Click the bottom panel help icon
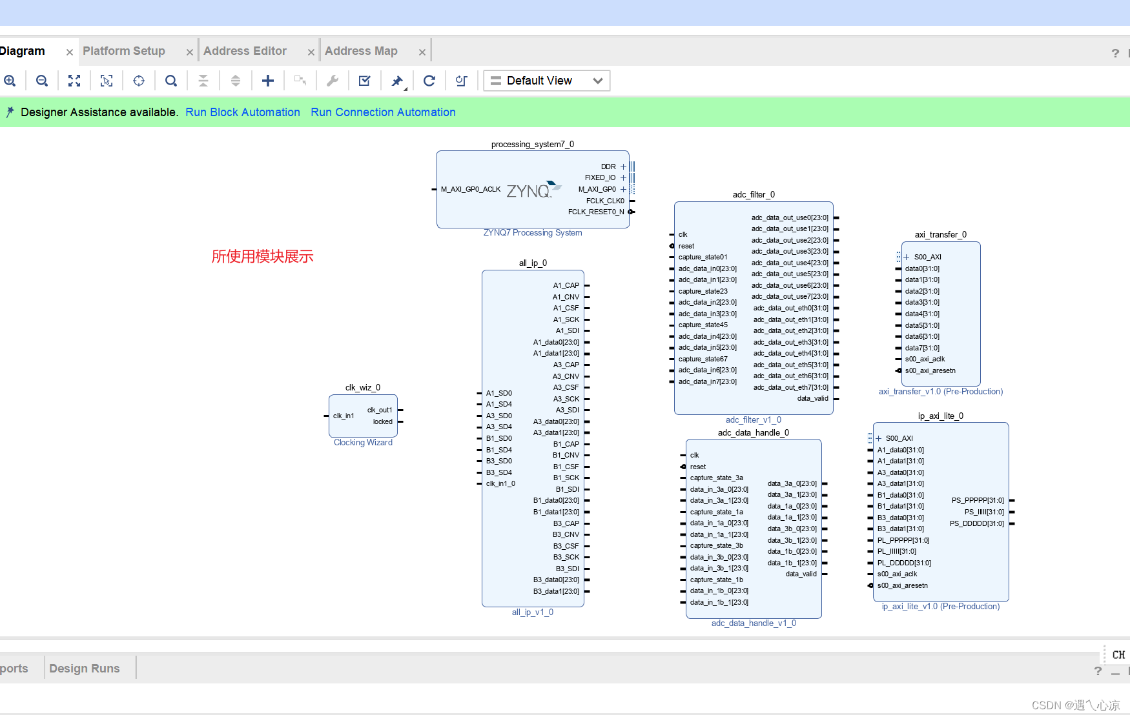This screenshot has width=1130, height=717. click(1098, 671)
